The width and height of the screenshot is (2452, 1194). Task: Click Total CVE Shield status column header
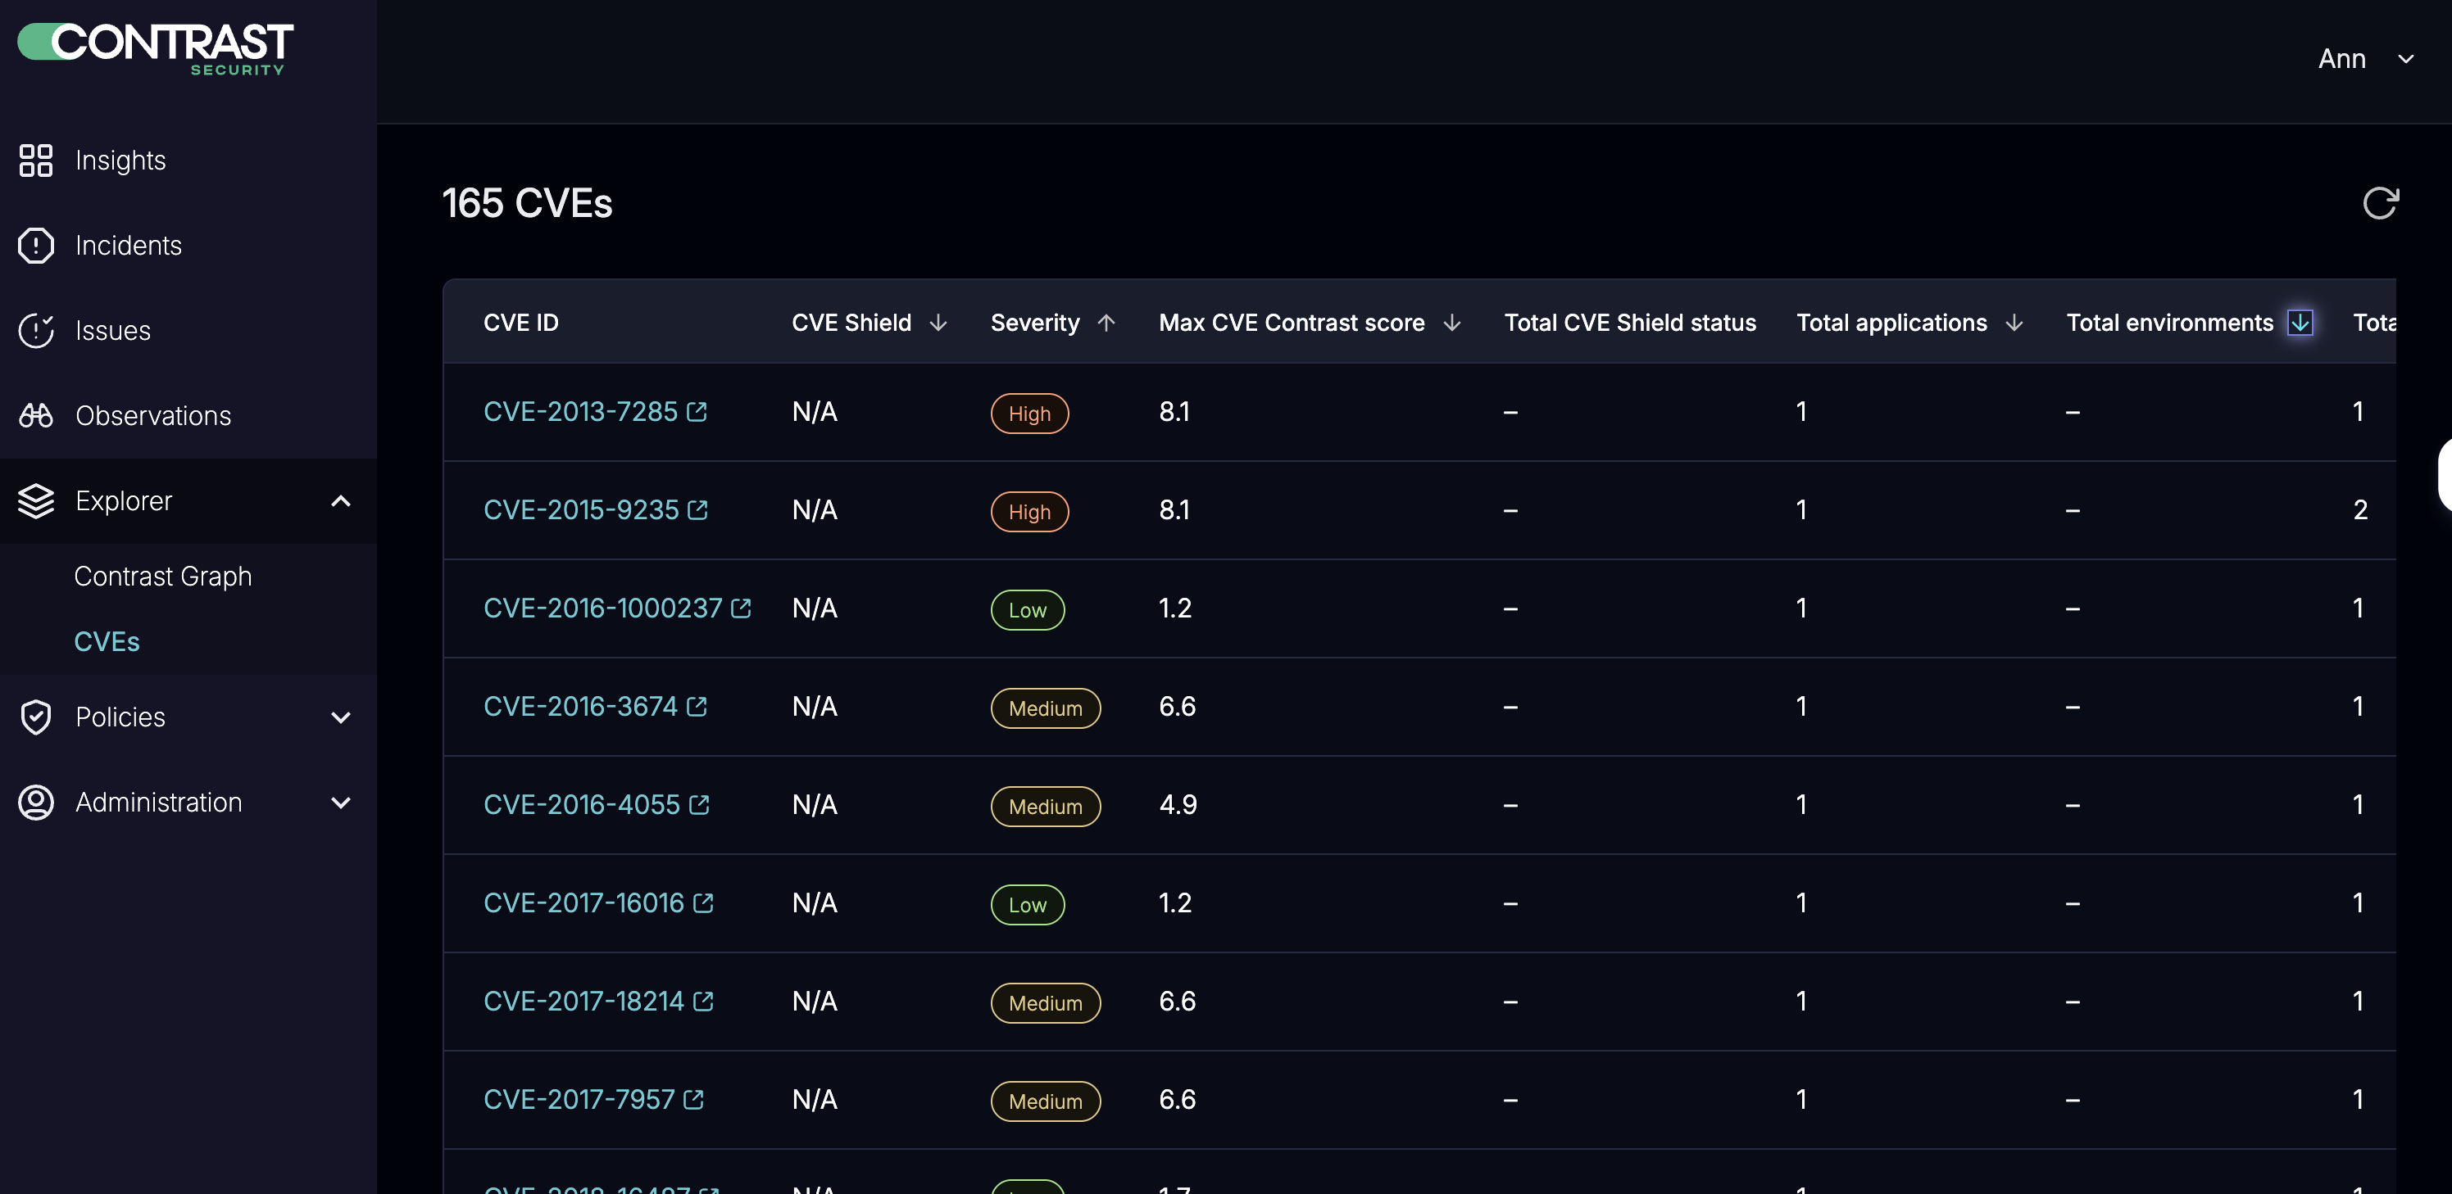pyautogui.click(x=1629, y=323)
